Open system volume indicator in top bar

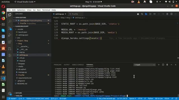click(x=170, y=2)
